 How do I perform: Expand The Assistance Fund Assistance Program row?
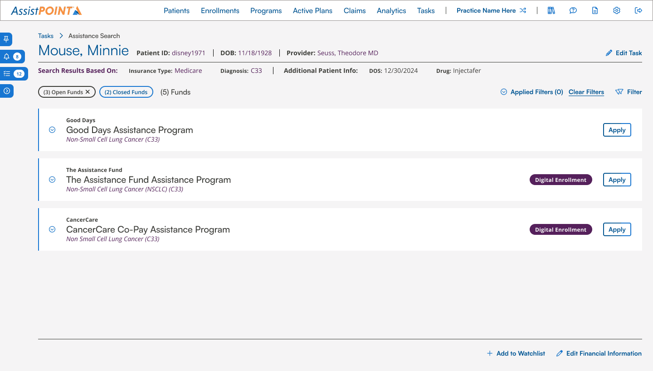(52, 180)
